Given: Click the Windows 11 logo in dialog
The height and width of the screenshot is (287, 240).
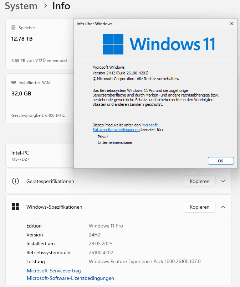Looking at the screenshot, I should point(113,44).
